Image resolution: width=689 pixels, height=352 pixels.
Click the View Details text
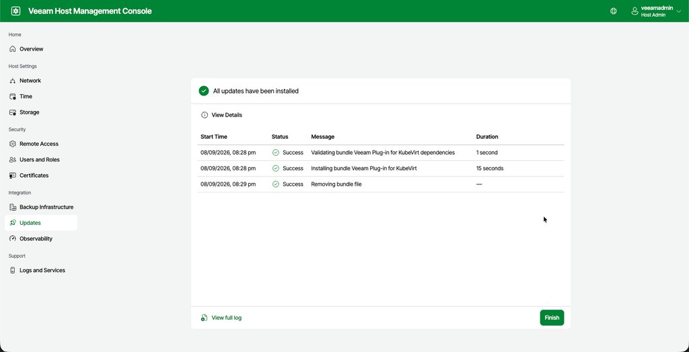[227, 115]
